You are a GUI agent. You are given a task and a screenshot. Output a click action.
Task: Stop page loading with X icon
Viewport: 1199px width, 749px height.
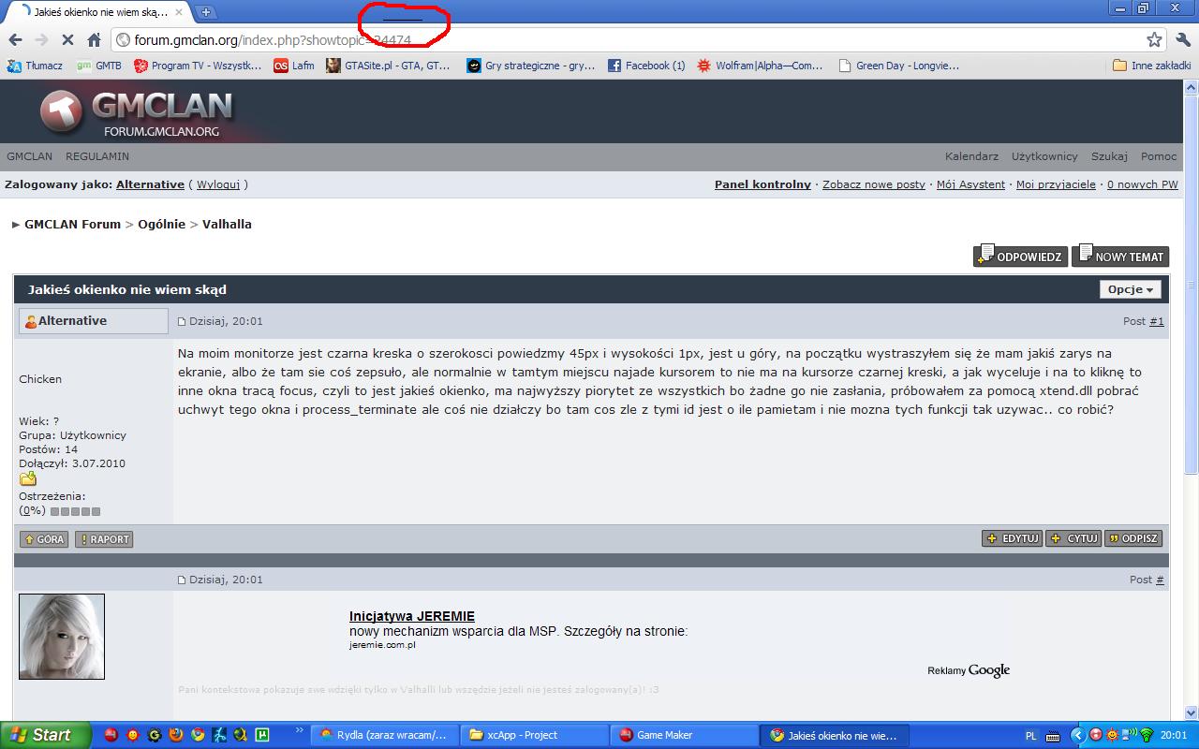point(67,40)
